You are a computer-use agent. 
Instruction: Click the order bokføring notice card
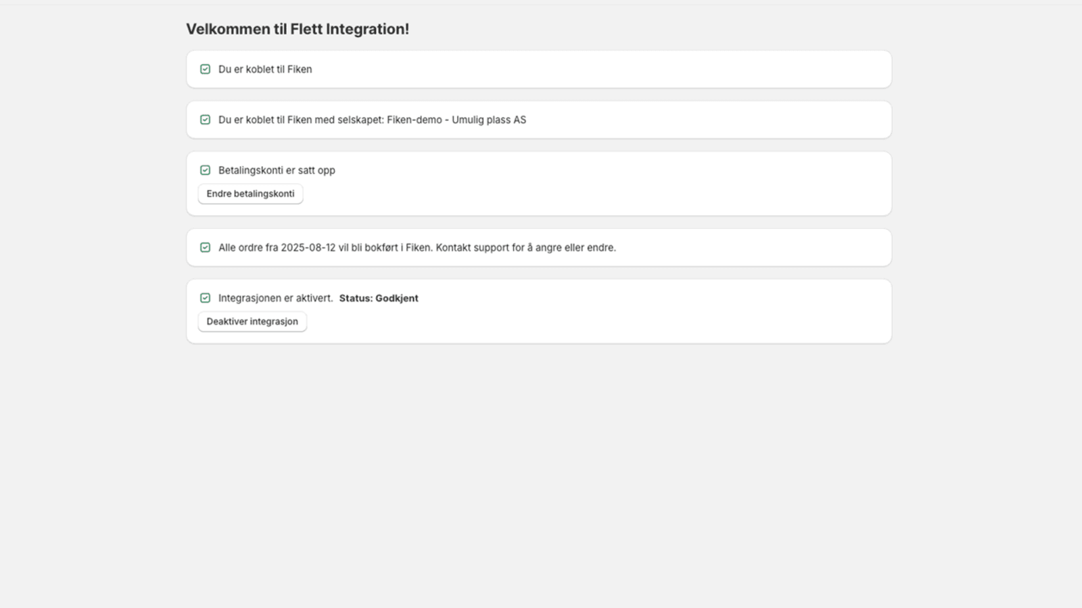pos(539,247)
